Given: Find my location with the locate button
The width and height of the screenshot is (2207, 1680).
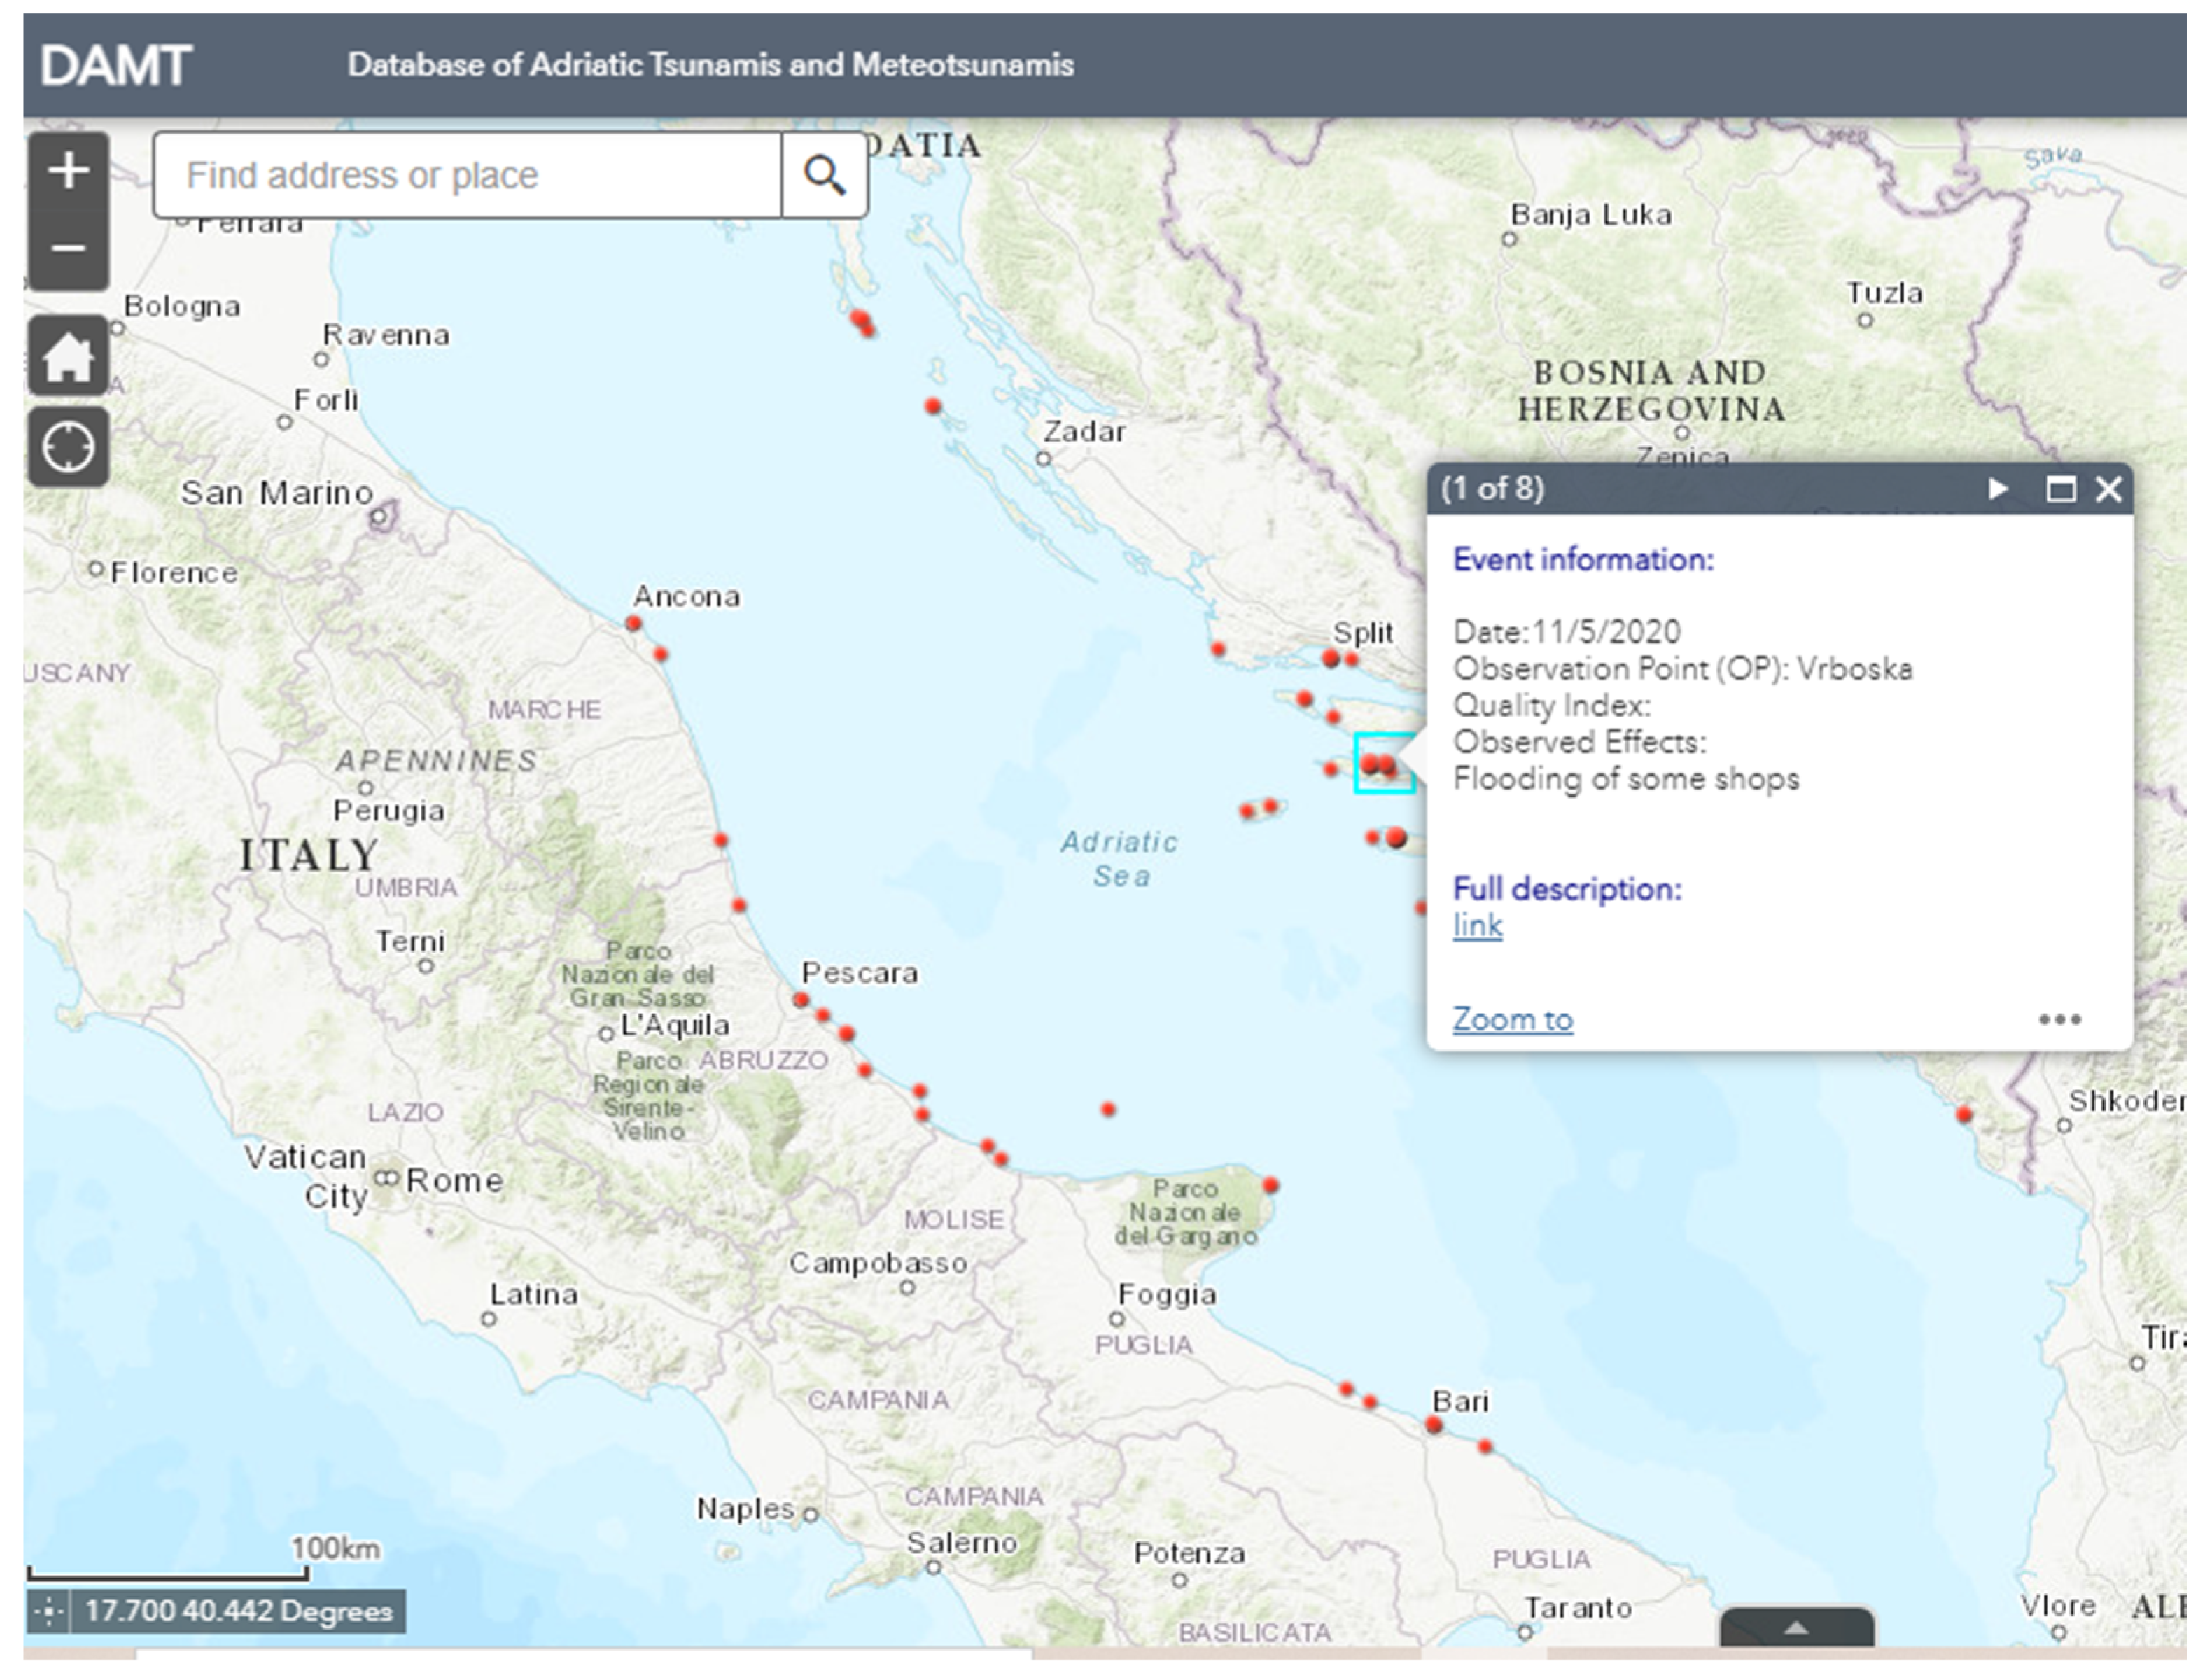Looking at the screenshot, I should pyautogui.click(x=68, y=447).
